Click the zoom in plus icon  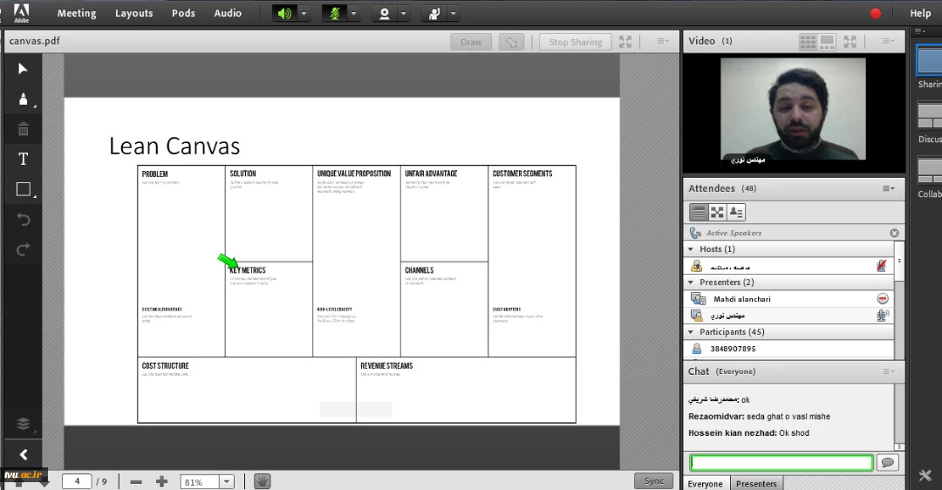click(x=161, y=481)
